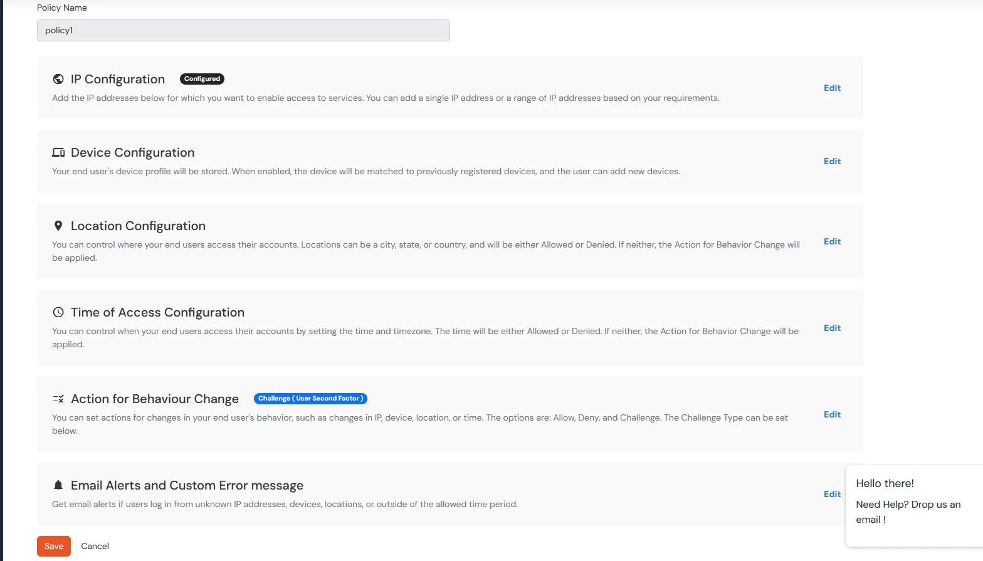Click the 'Need Help? Drop us an email' message
Image resolution: width=983 pixels, height=561 pixels.
pos(908,512)
